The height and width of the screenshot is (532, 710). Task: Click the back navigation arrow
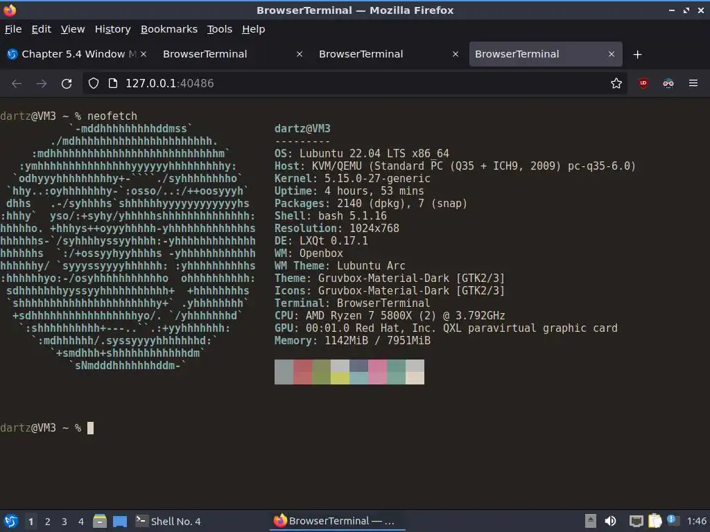[x=17, y=83]
